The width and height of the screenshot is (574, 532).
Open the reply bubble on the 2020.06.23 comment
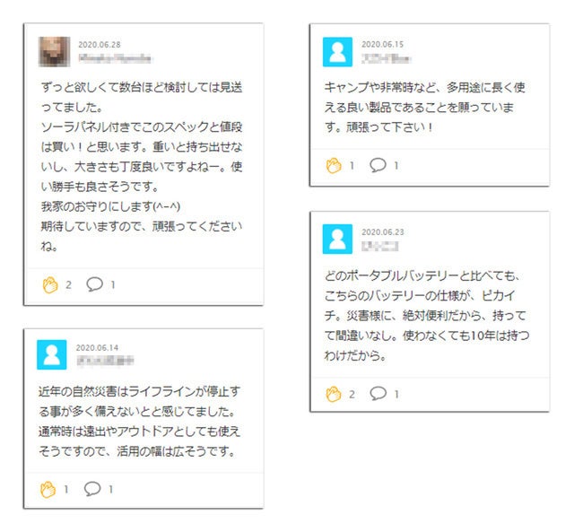(x=378, y=393)
